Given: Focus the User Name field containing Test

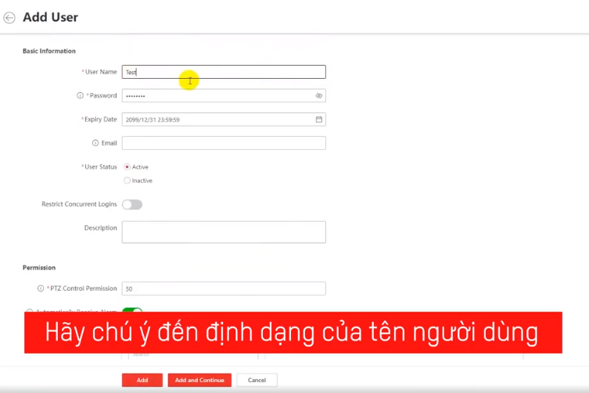Looking at the screenshot, I should coord(224,72).
